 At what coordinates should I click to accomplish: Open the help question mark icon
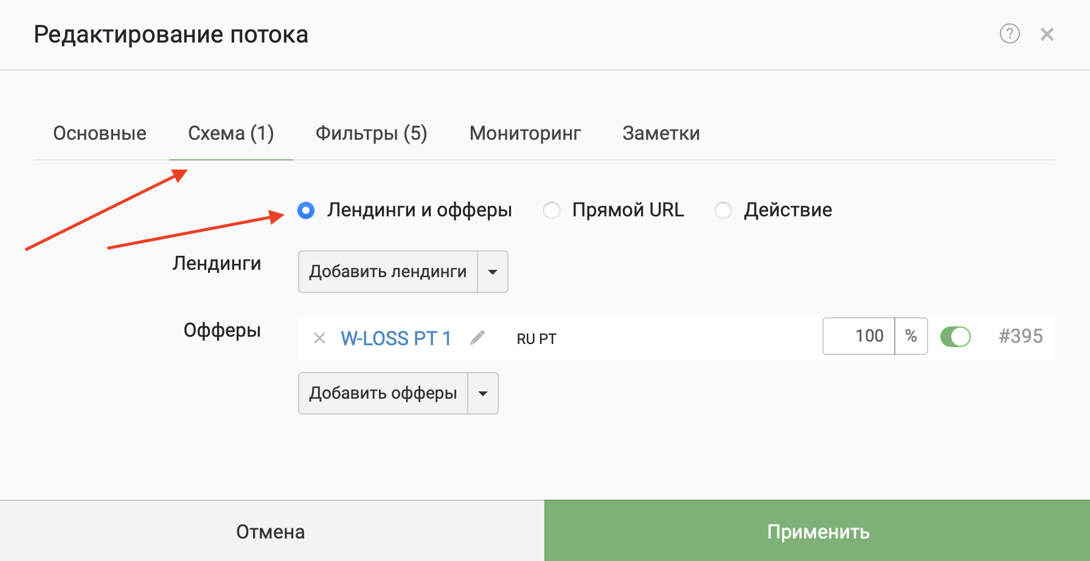[x=1010, y=33]
